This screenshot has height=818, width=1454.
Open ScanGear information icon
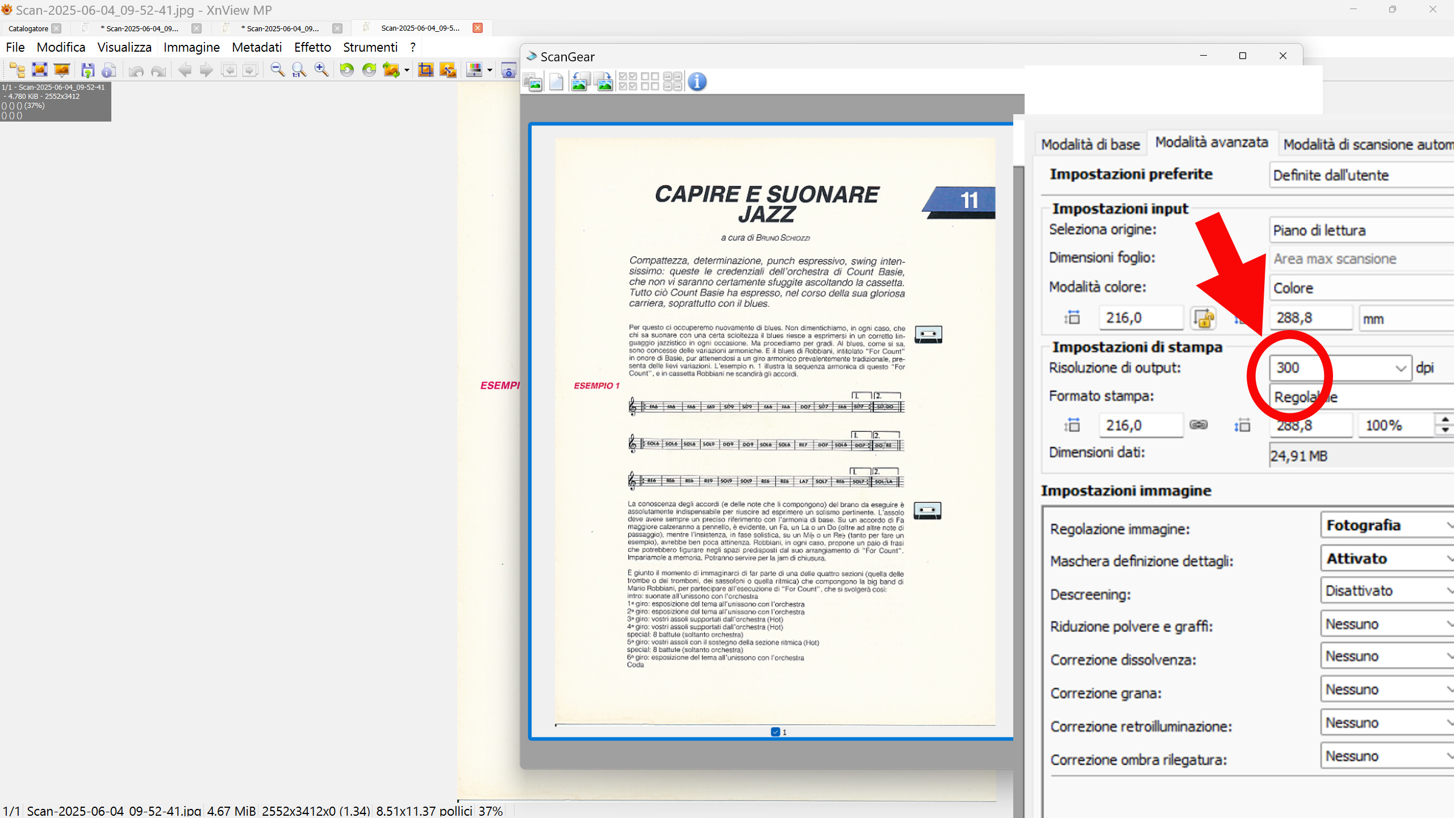pyautogui.click(x=697, y=82)
